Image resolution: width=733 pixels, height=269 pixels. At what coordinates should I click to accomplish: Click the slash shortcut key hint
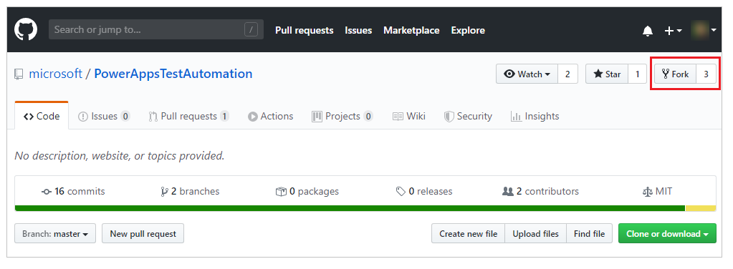click(251, 30)
